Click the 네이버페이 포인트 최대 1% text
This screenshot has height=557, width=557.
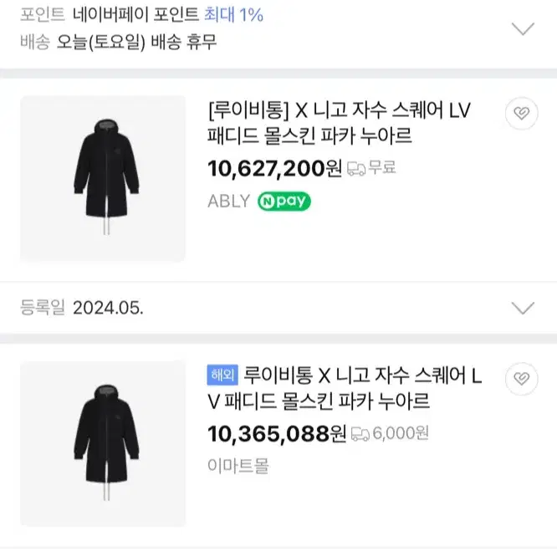point(167,15)
